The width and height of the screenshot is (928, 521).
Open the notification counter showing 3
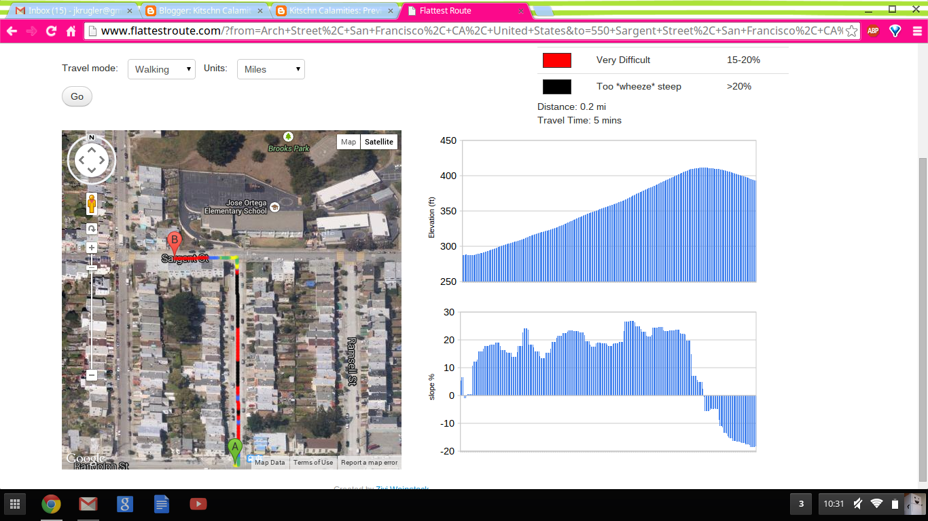coord(801,504)
